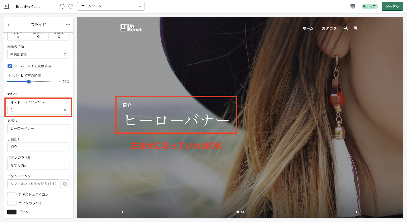This screenshot has width=407, height=222.
Task: Open the テキストアラインメント dropdown
Action: 38,110
